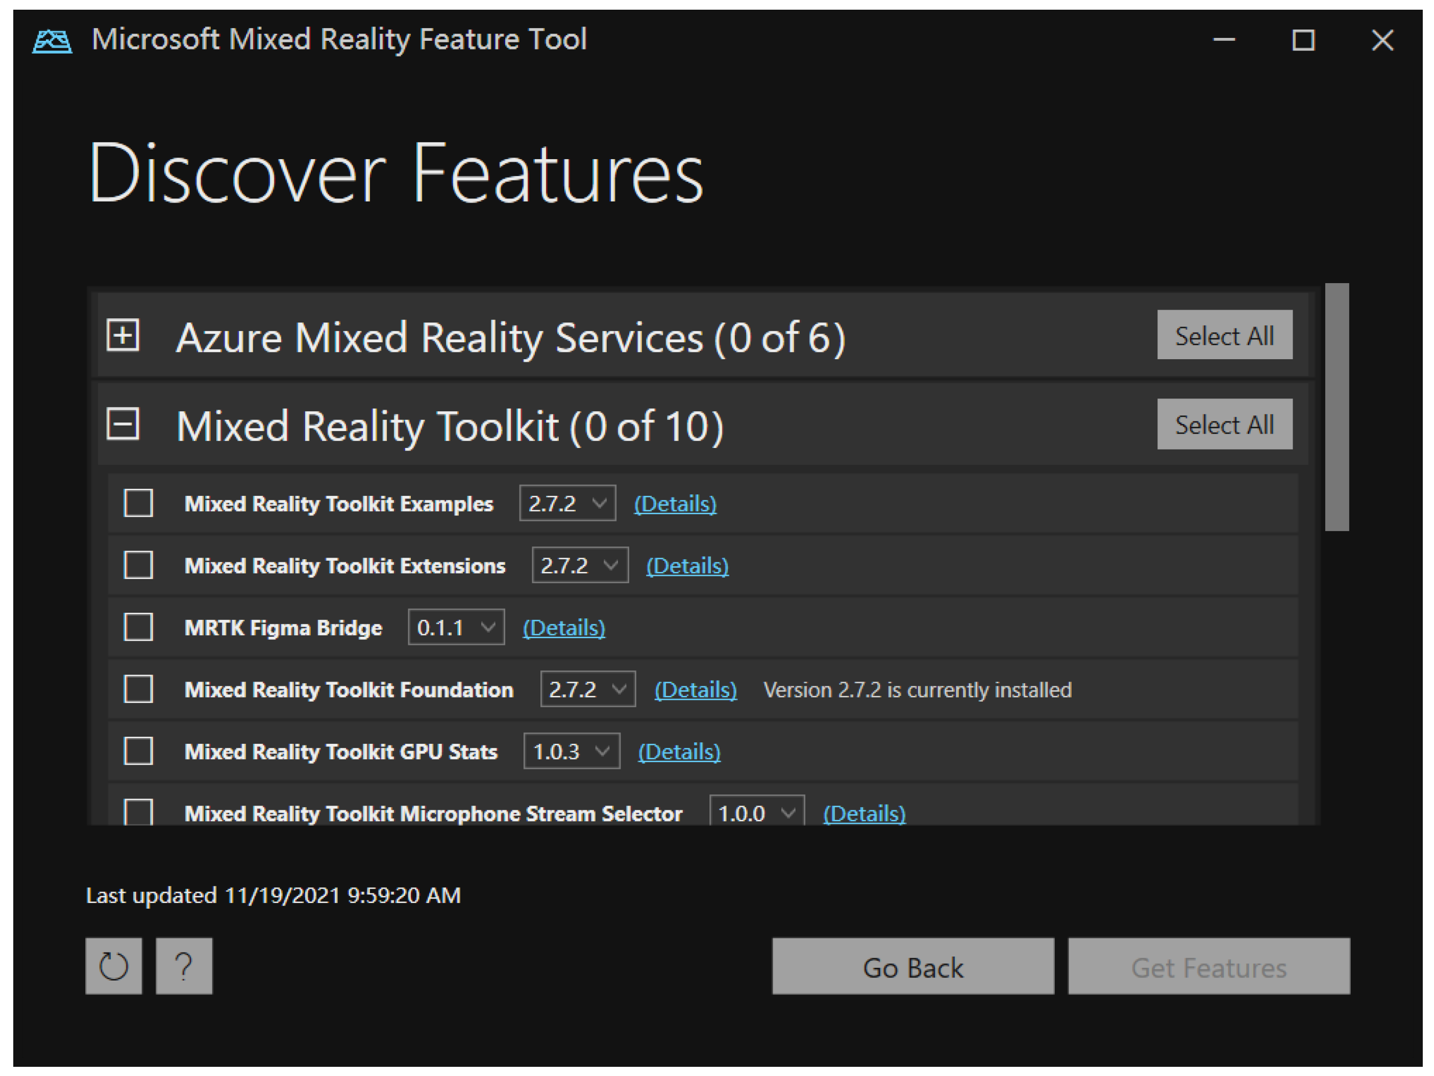Click the feature list vertical scrollbar
This screenshot has height=1076, width=1434.
[x=1336, y=407]
